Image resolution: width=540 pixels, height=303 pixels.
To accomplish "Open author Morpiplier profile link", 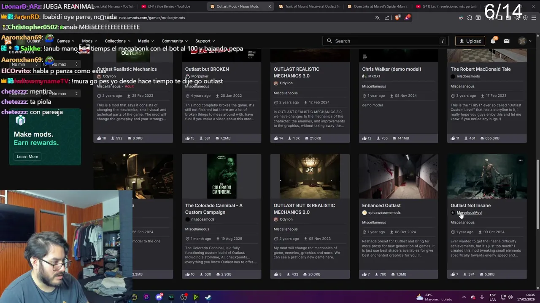I will tap(200, 76).
